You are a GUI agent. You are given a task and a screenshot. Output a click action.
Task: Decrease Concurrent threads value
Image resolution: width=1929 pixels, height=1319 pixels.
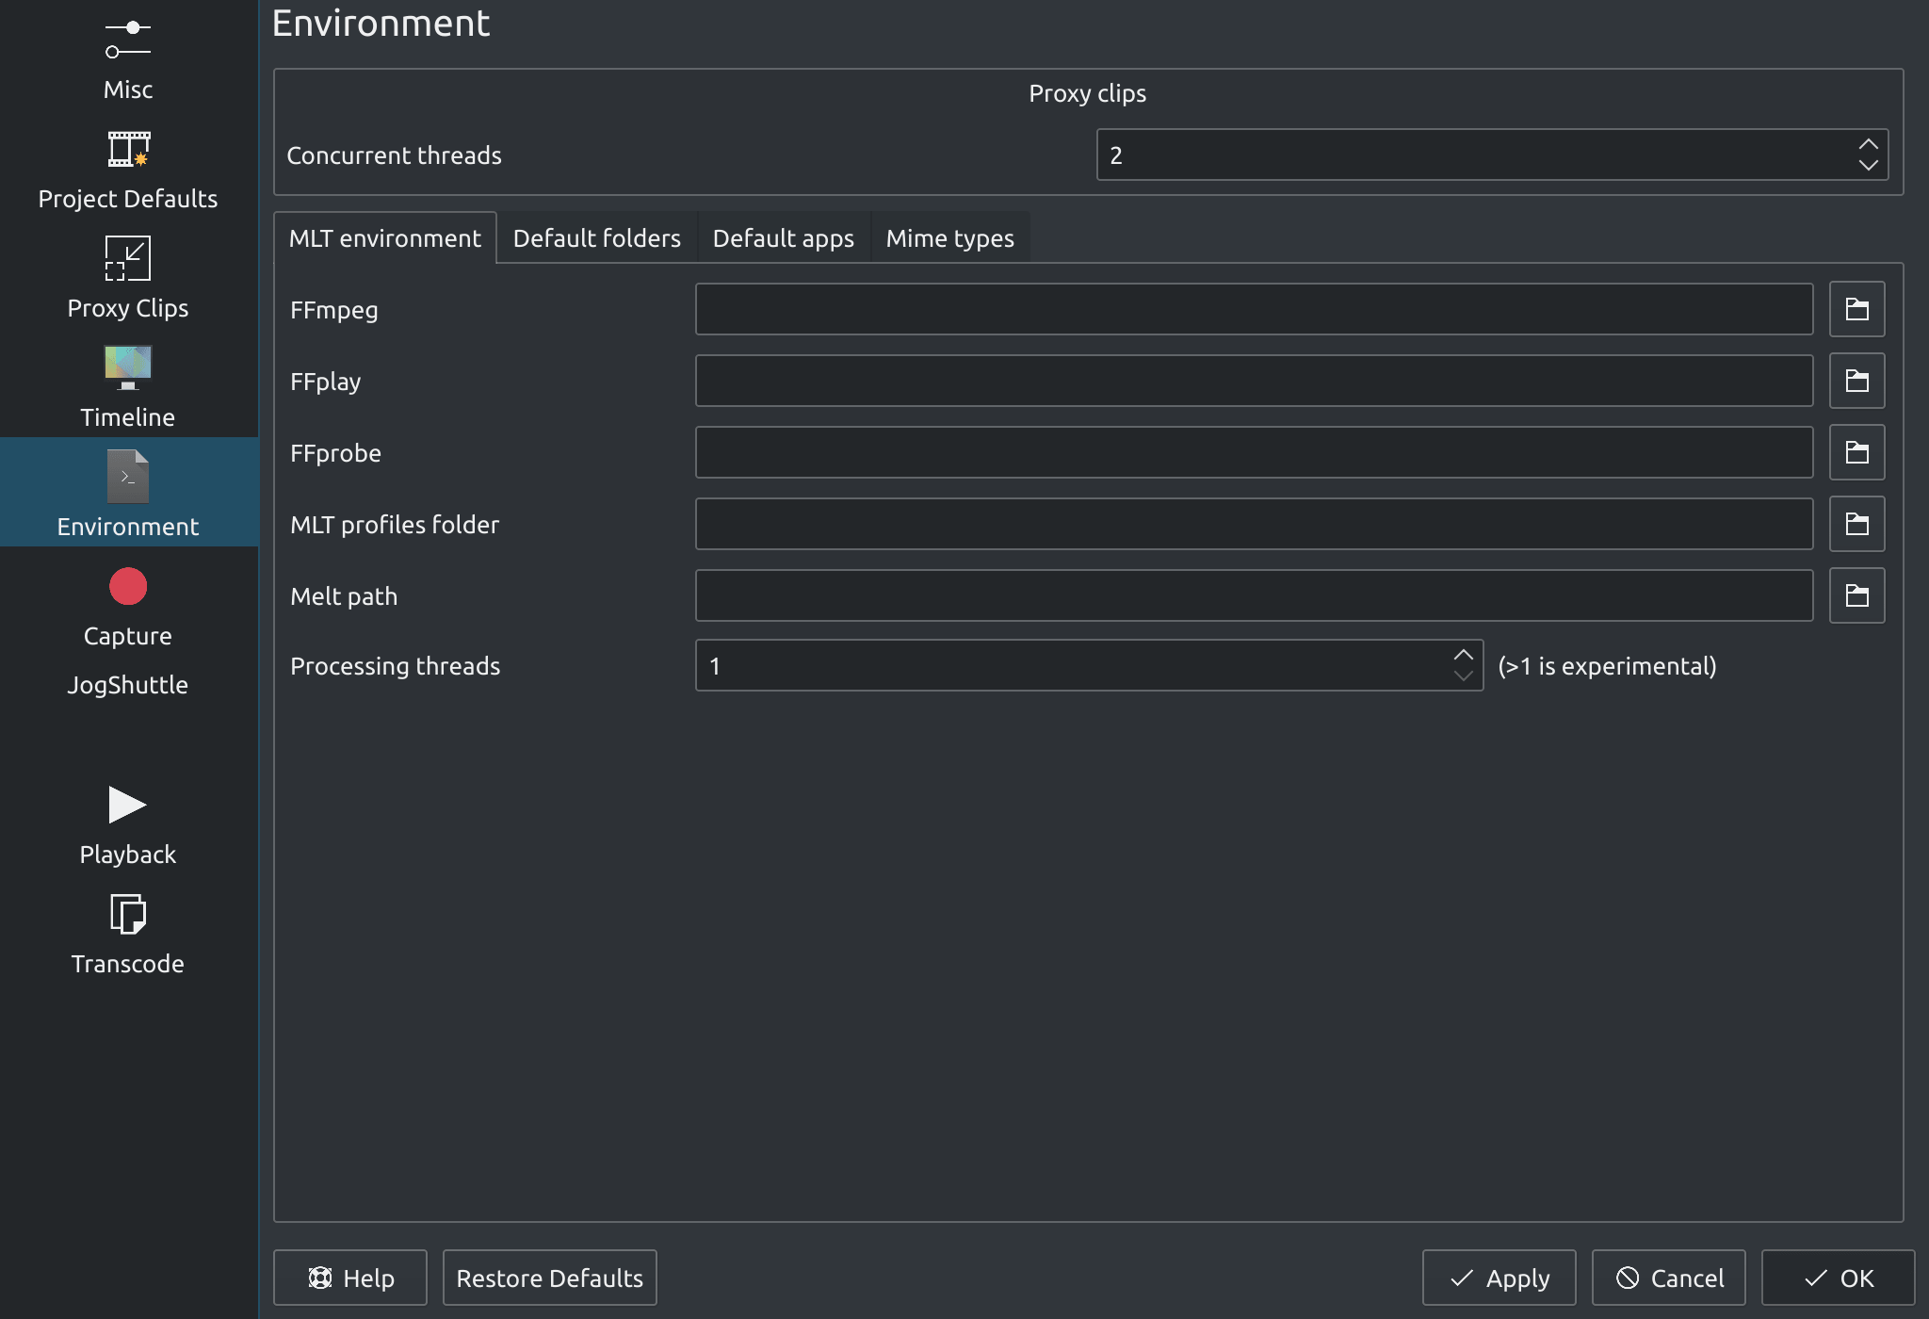coord(1868,165)
